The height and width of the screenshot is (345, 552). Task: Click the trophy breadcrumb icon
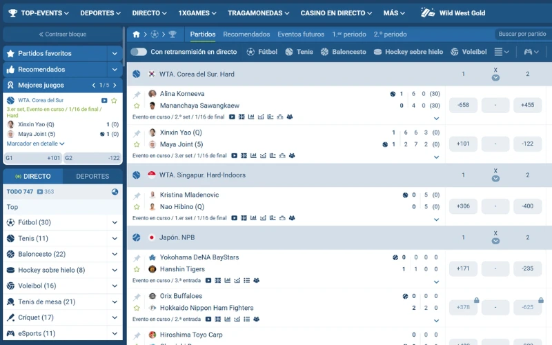point(172,34)
